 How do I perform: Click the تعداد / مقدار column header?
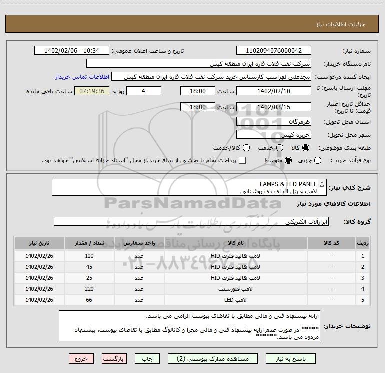tap(89, 243)
